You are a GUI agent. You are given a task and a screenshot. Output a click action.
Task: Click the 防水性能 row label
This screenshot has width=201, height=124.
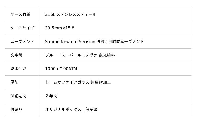[x=18, y=69]
